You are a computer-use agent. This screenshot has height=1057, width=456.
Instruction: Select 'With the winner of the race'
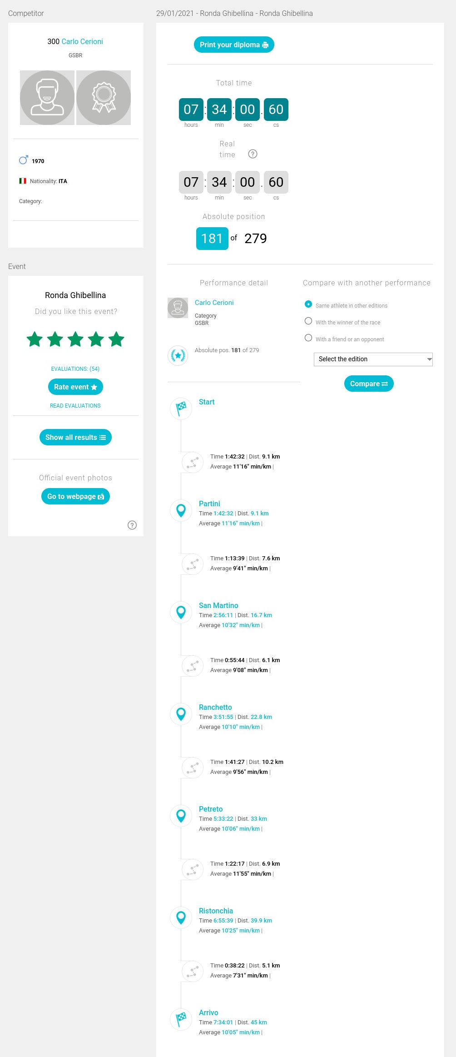click(x=308, y=321)
